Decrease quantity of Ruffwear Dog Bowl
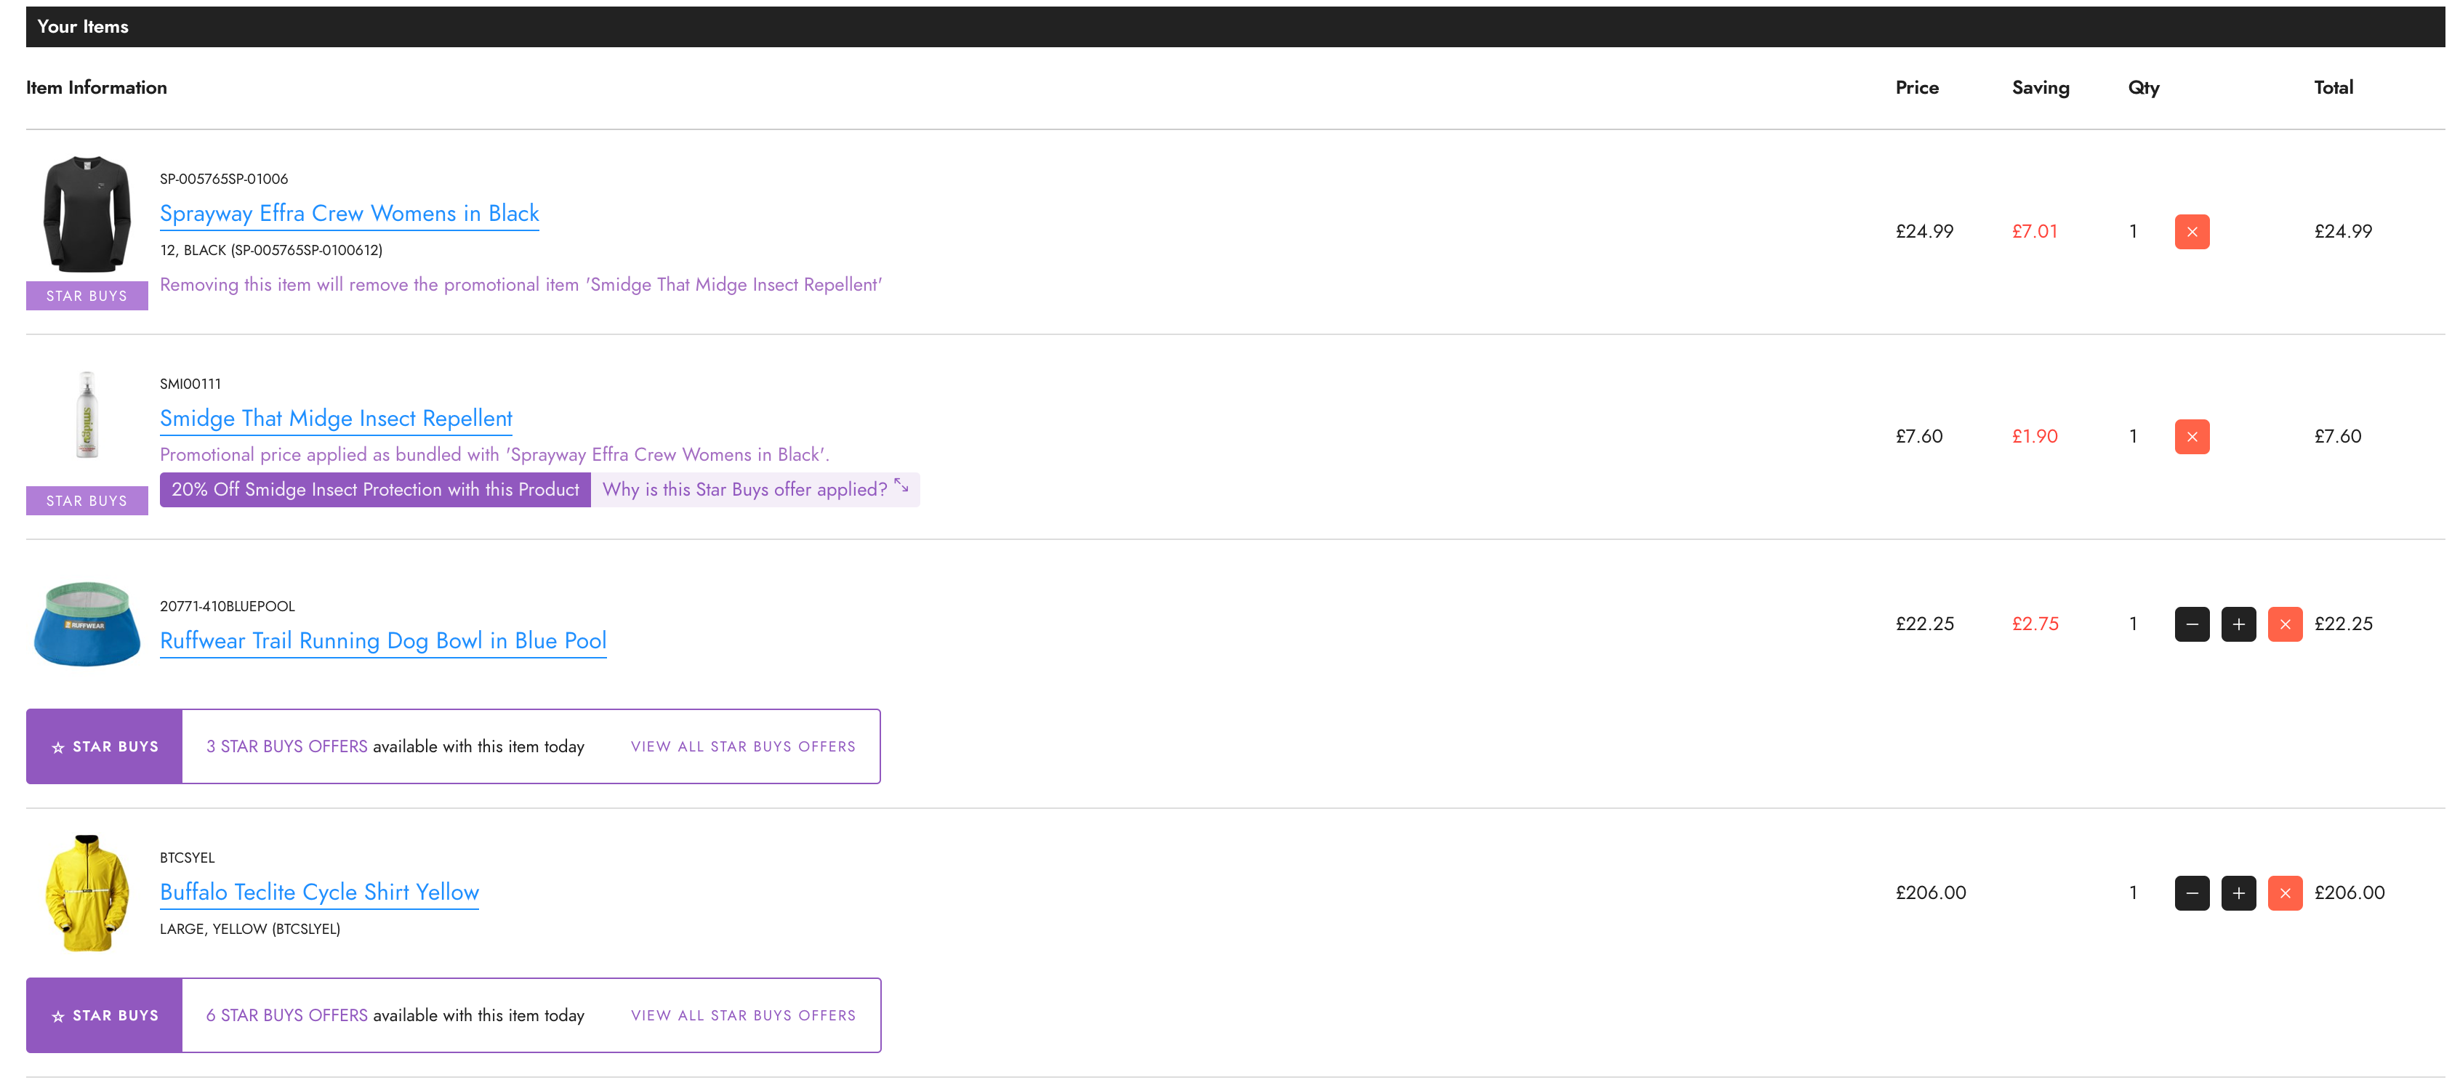Screen dimensions: 2460x1080 pos(2192,624)
